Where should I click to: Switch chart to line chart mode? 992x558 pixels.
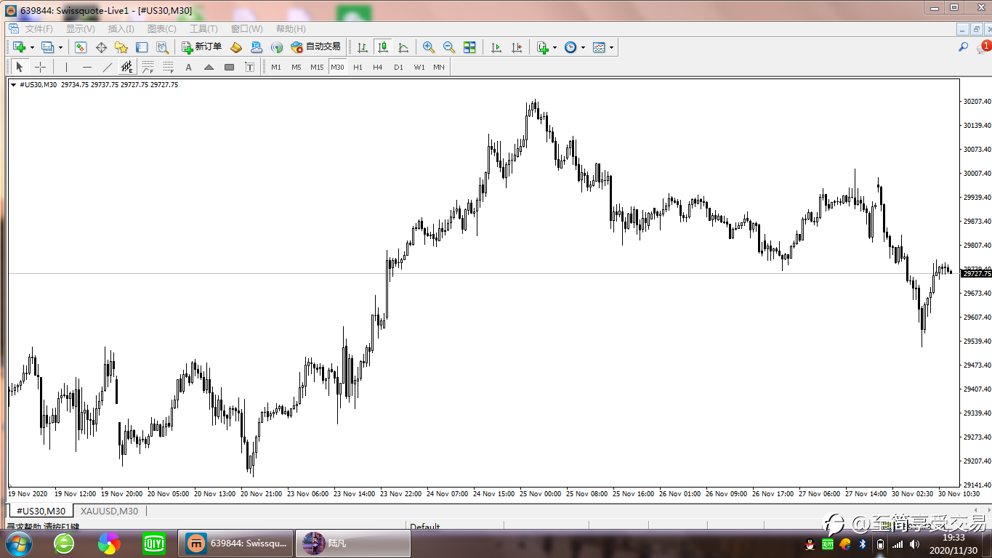point(403,47)
